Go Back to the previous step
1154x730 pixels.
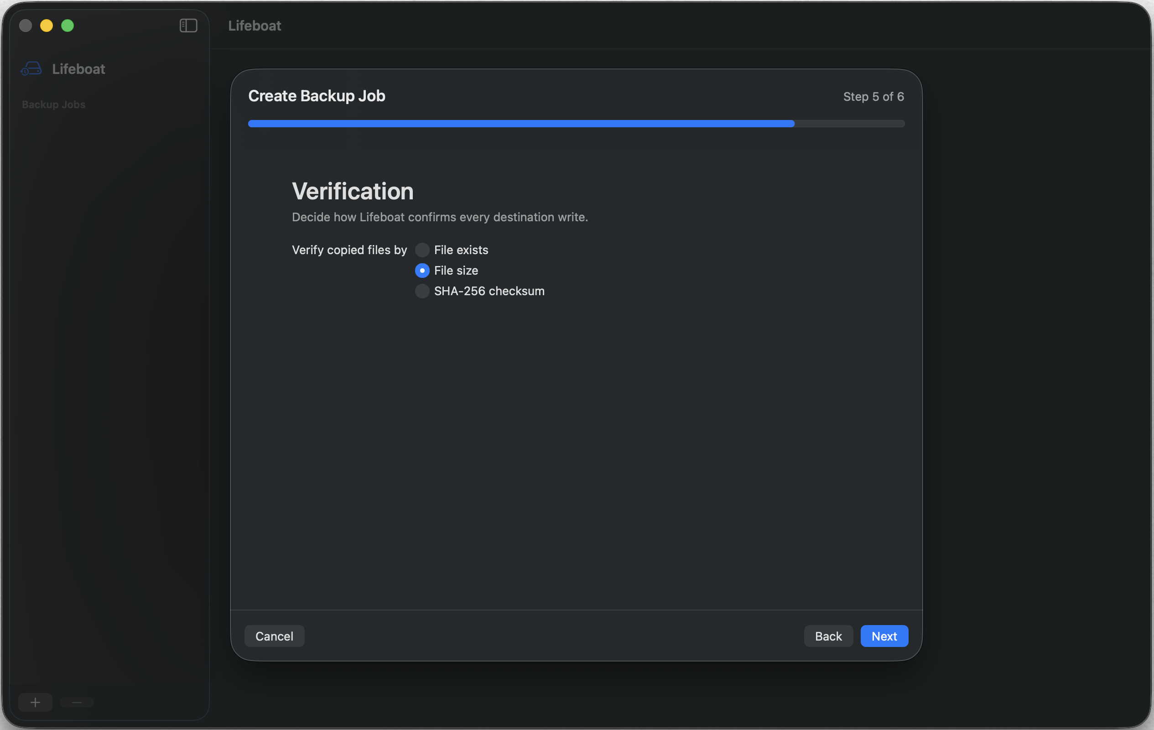coord(828,636)
